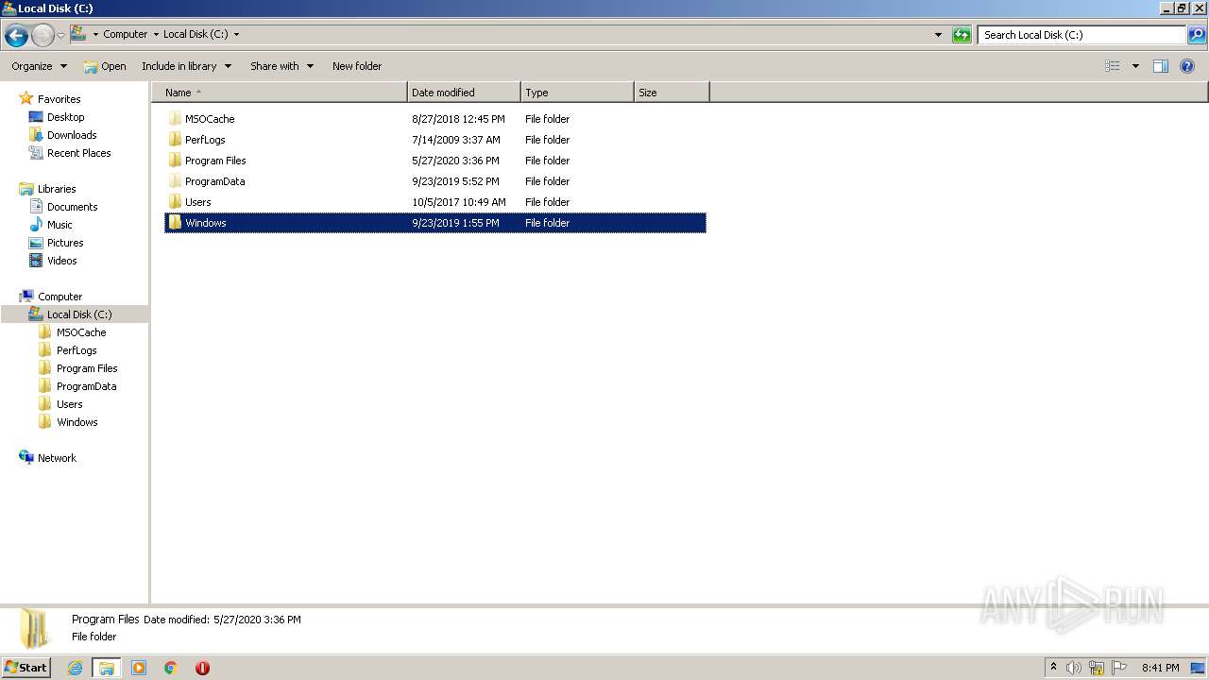The image size is (1209, 680).
Task: Open the Music library
Action: coord(60,225)
